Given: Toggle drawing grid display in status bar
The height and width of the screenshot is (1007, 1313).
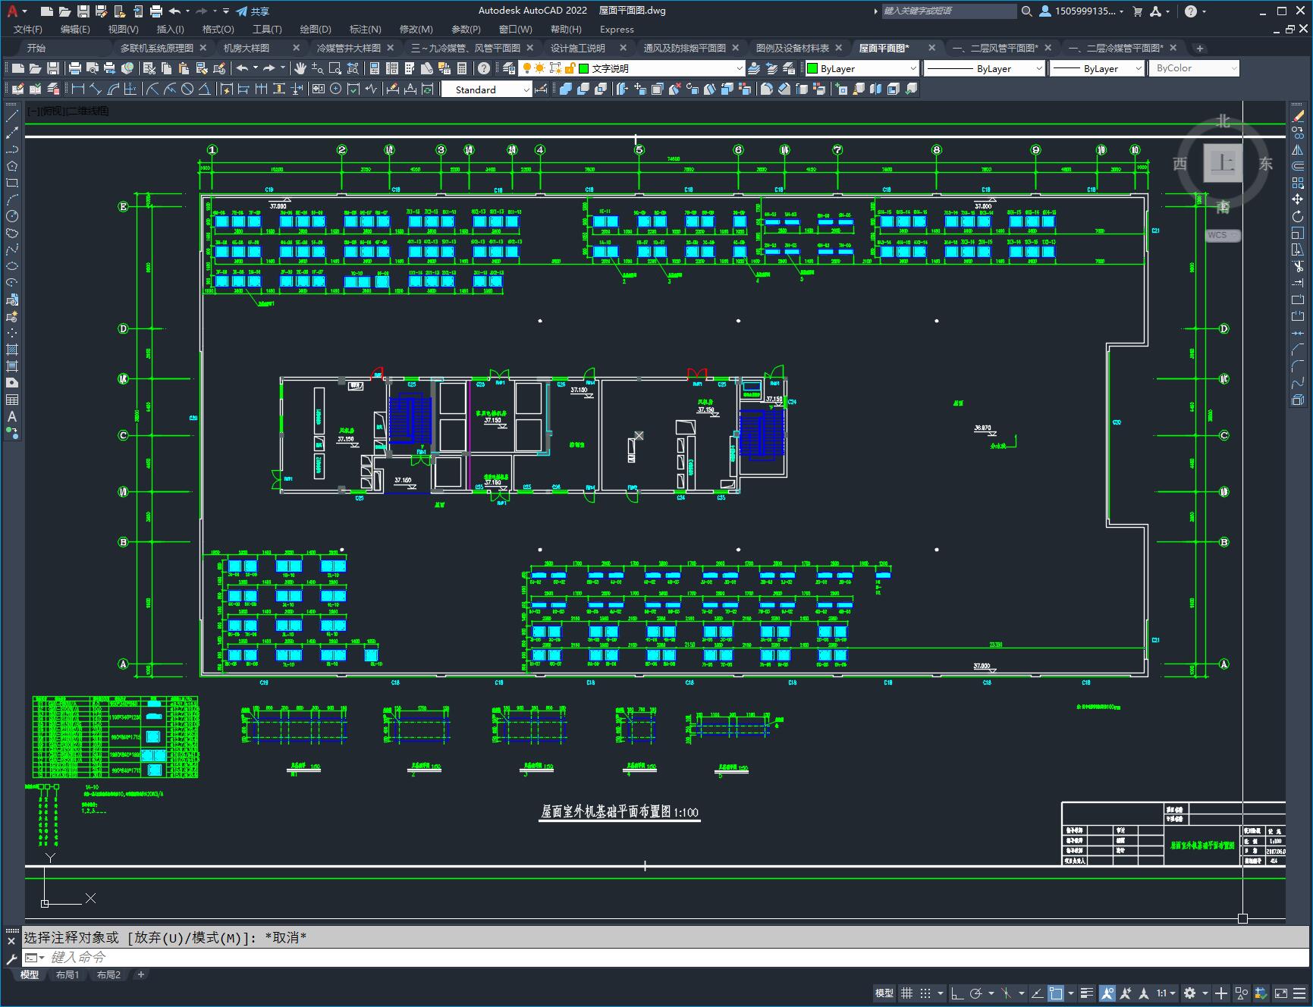Looking at the screenshot, I should (906, 993).
